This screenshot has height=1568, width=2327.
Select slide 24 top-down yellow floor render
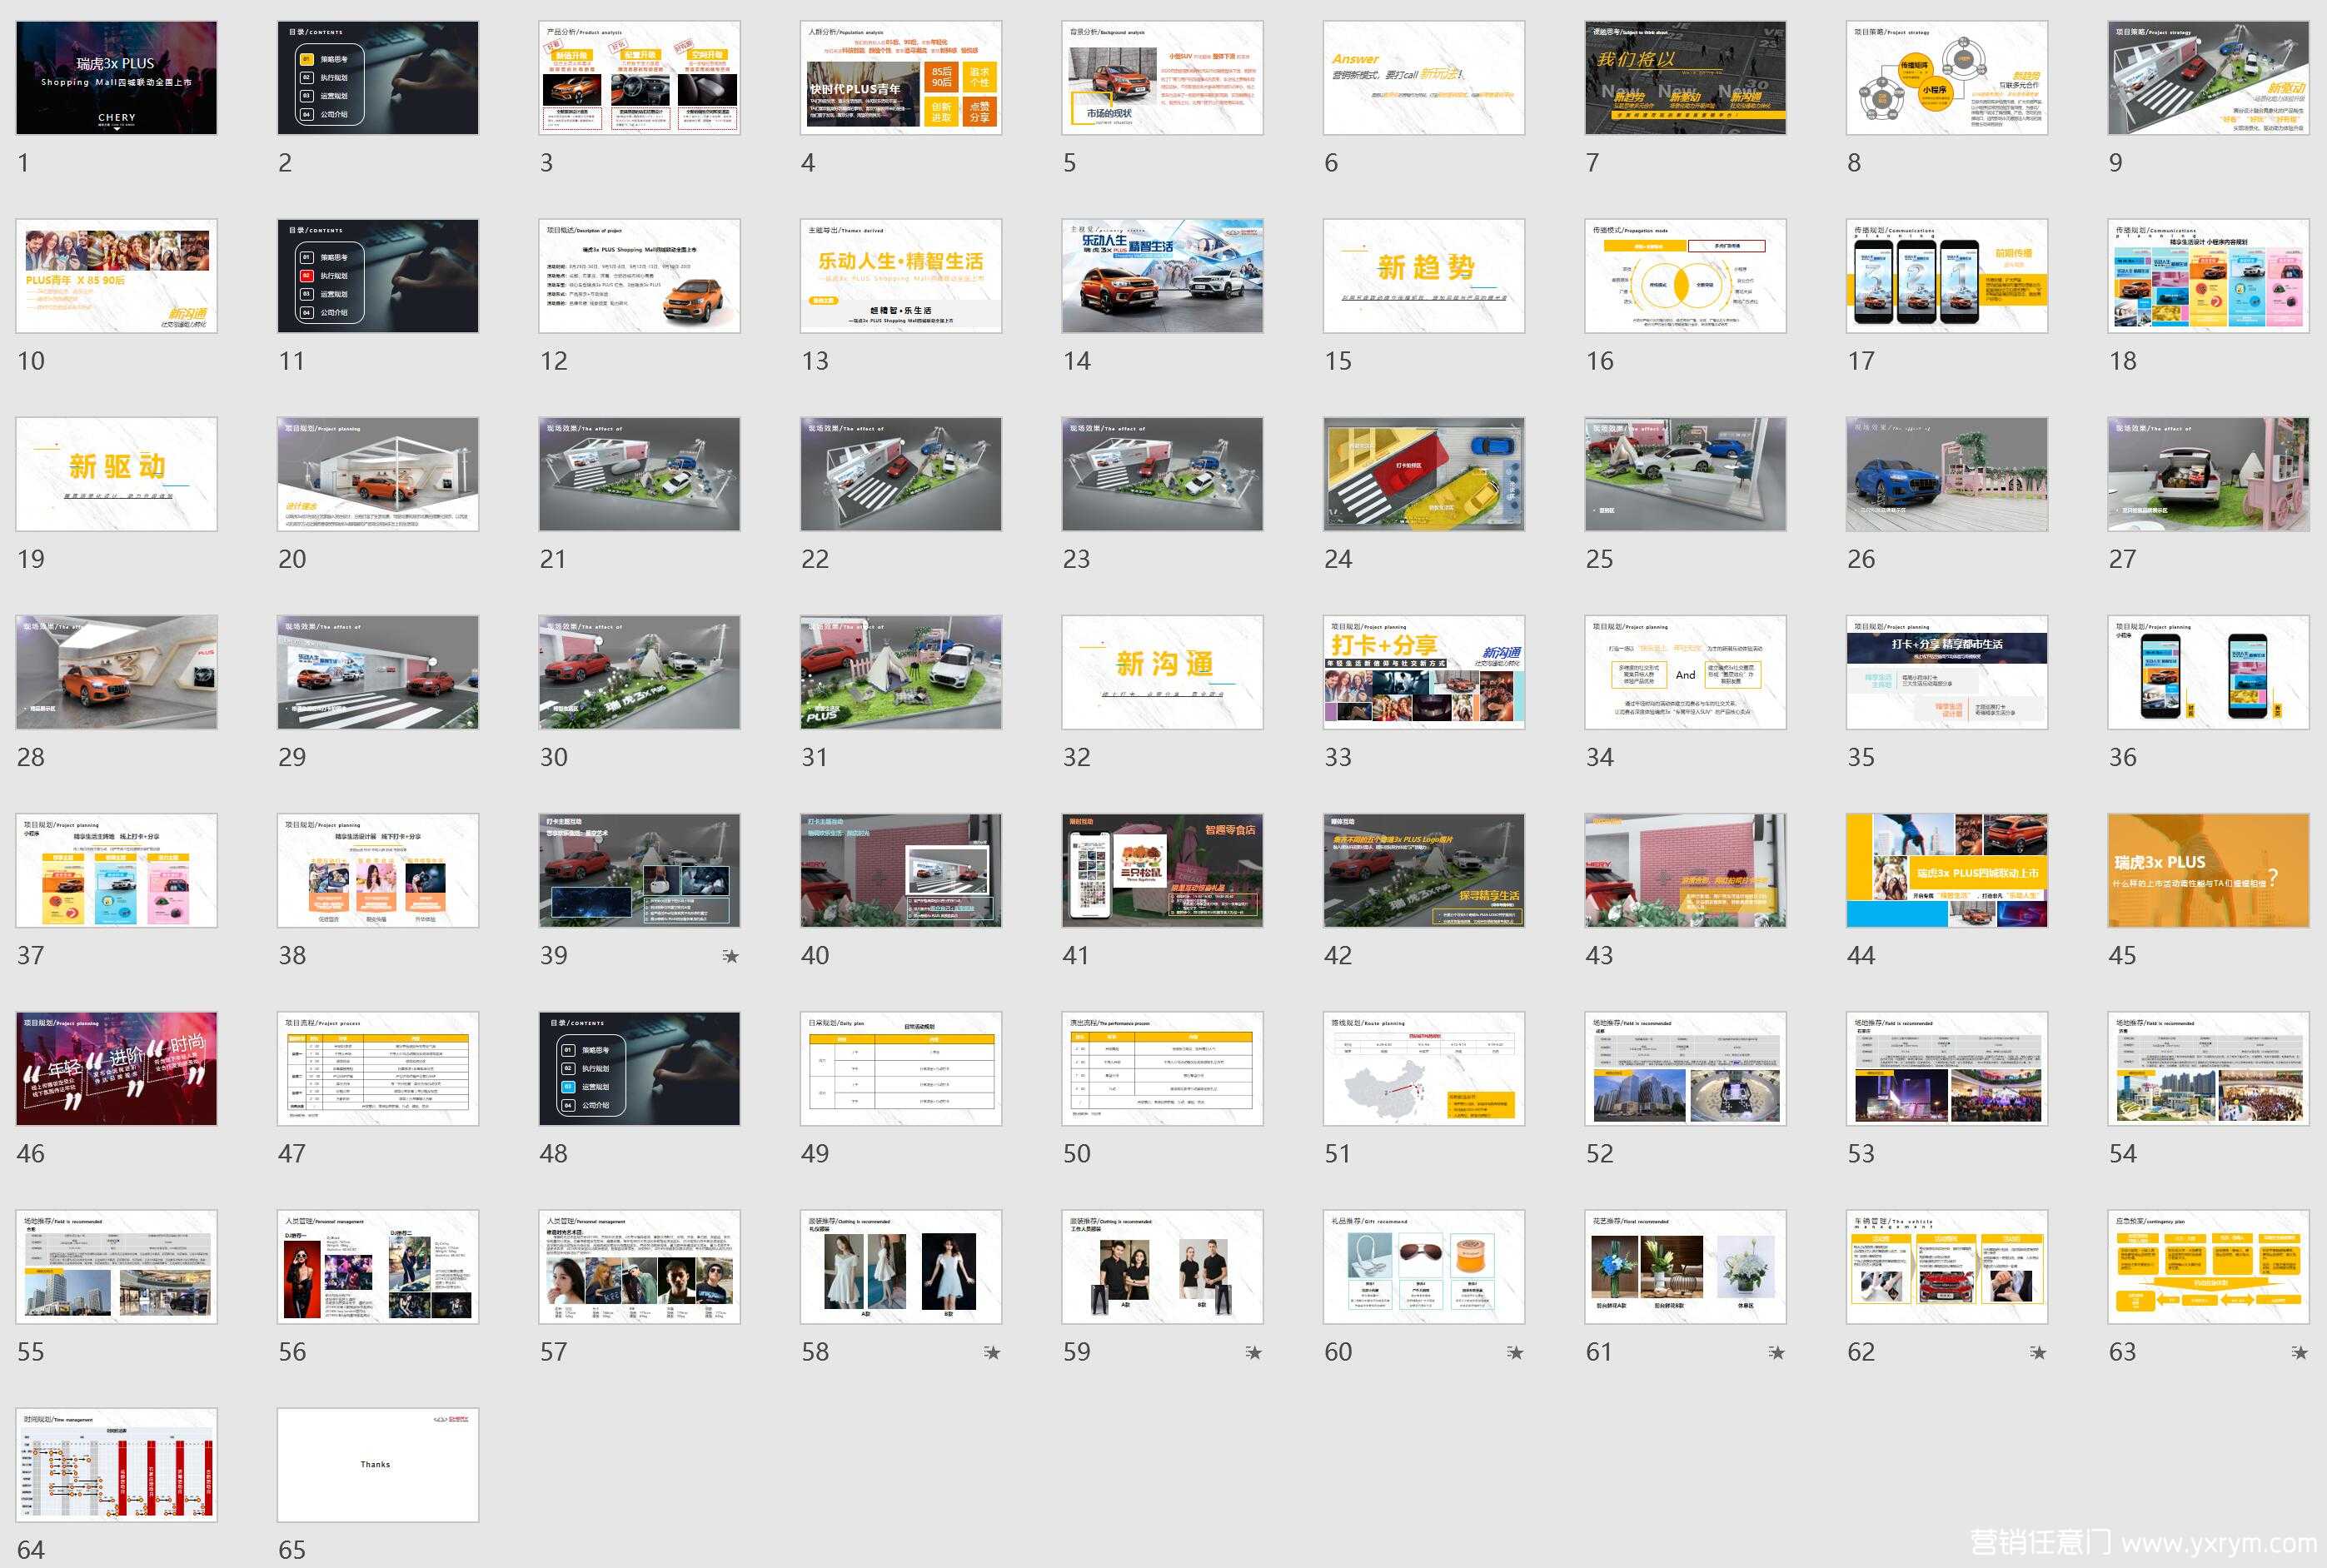coord(1424,474)
